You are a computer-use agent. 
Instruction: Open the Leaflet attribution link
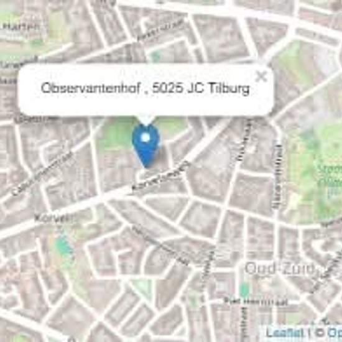tap(285, 333)
